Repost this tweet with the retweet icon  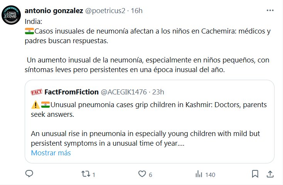(86, 174)
